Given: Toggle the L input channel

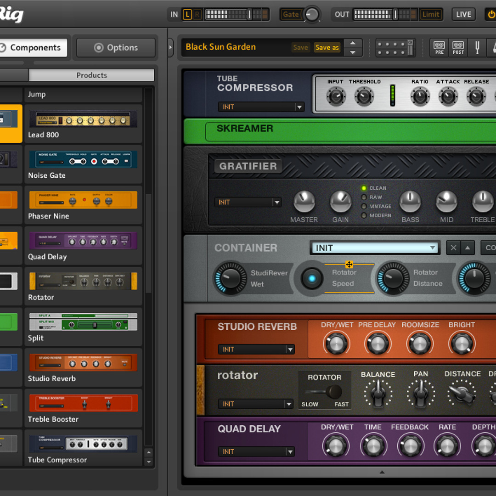Looking at the screenshot, I should [x=187, y=14].
